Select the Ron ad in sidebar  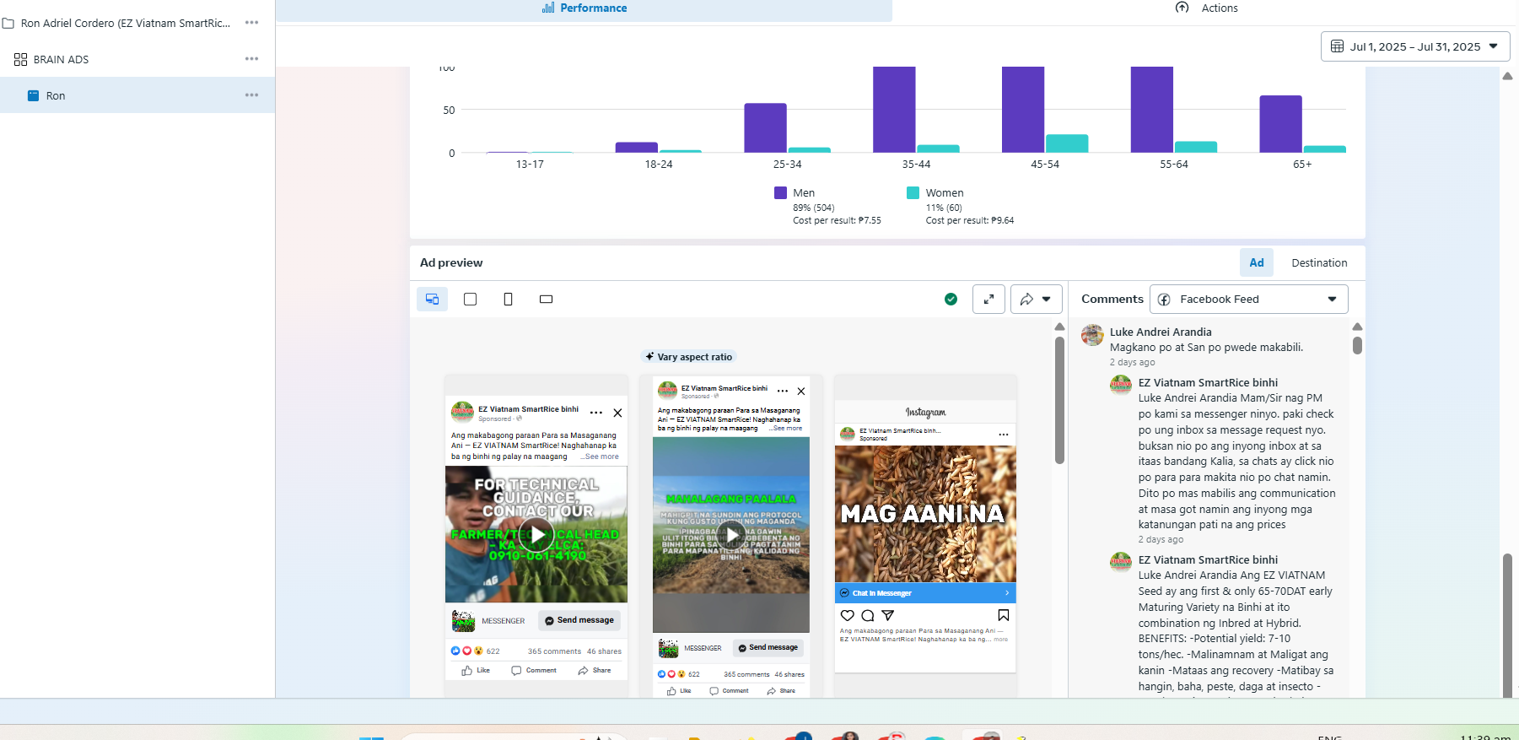[x=56, y=96]
